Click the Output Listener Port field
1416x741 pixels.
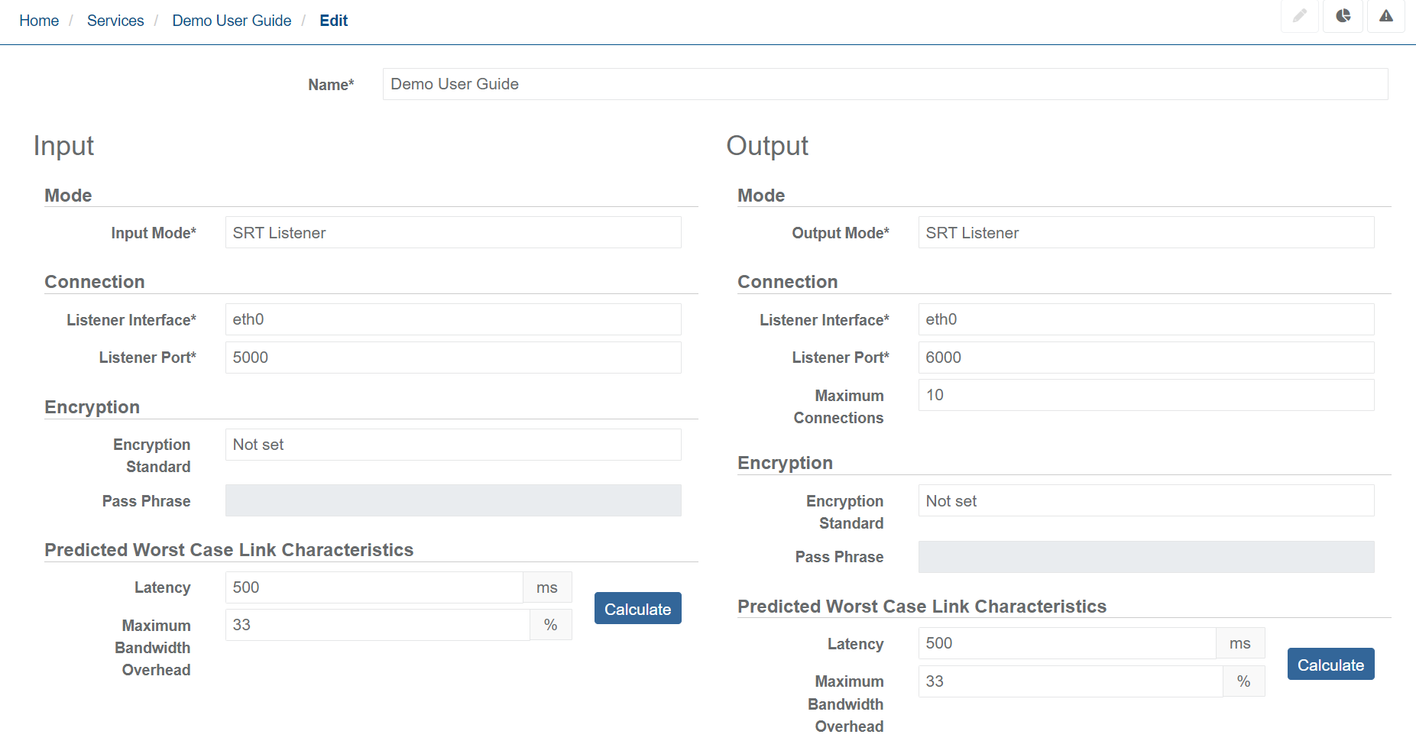point(1145,358)
